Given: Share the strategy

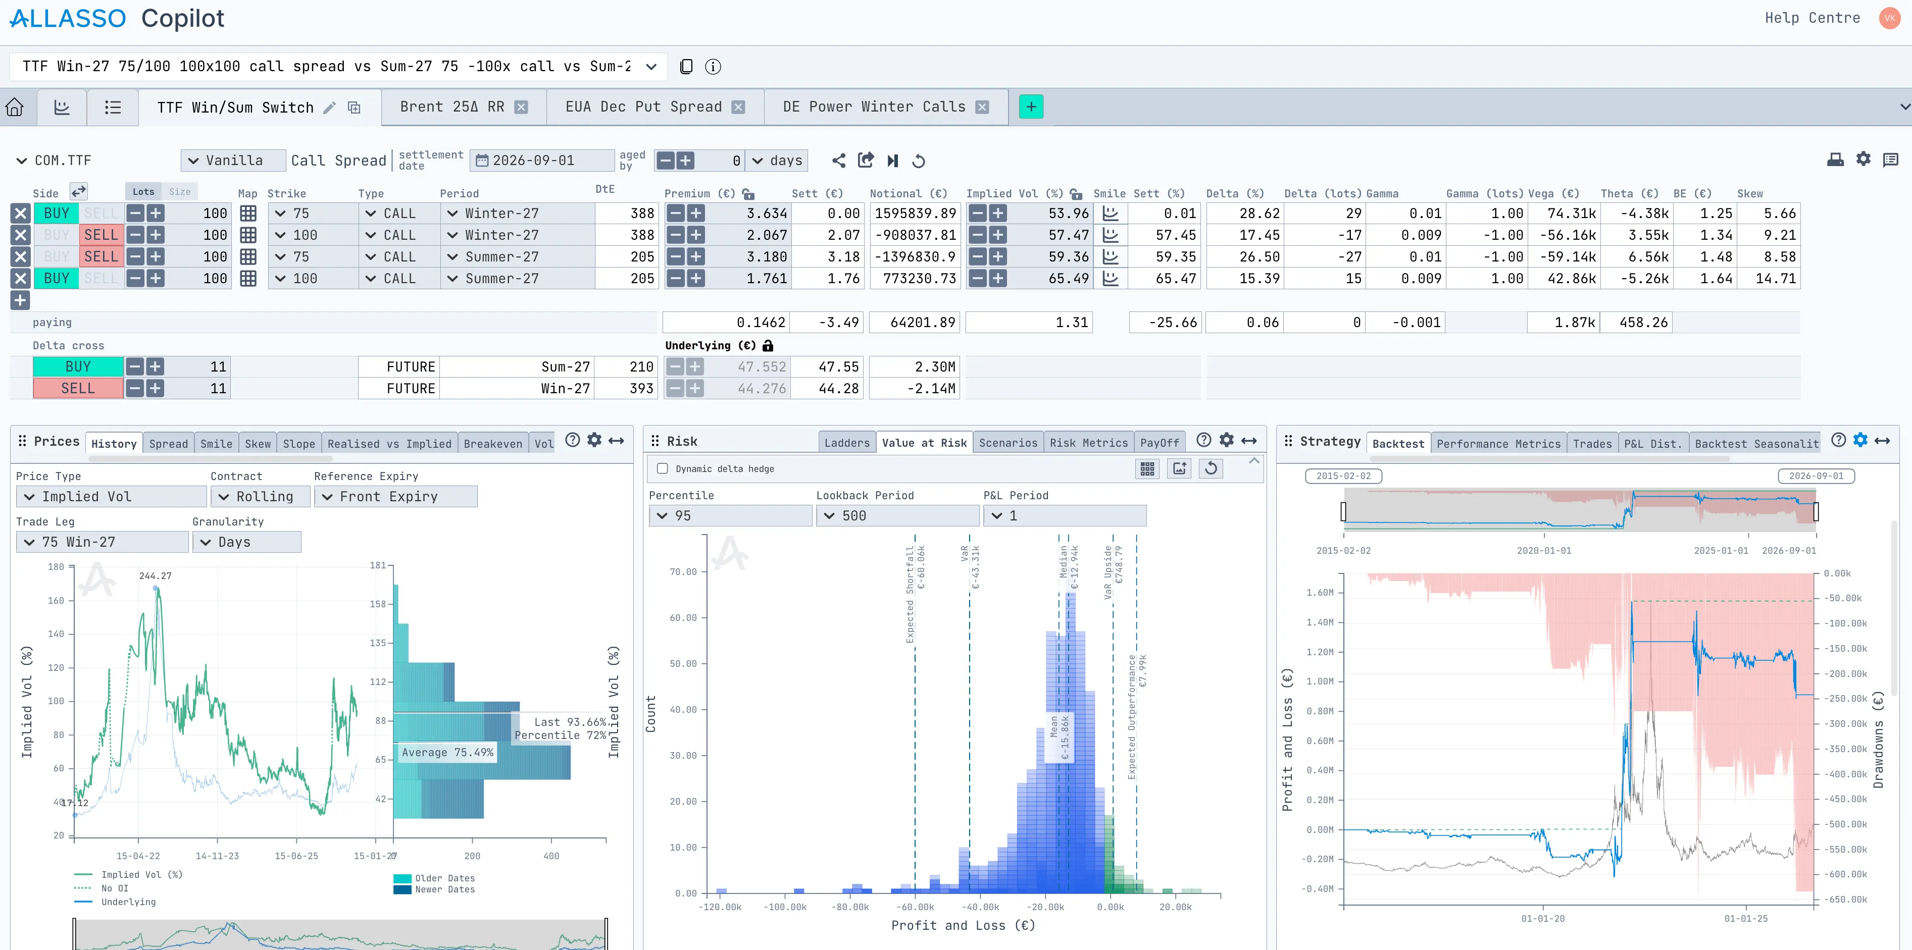Looking at the screenshot, I should [839, 160].
